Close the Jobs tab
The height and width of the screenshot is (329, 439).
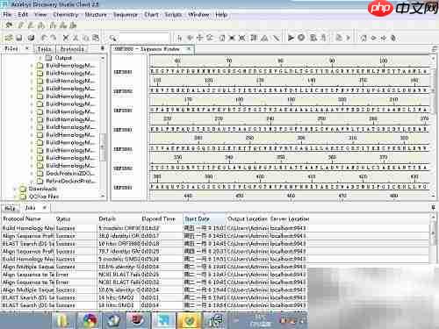pyautogui.click(x=45, y=208)
